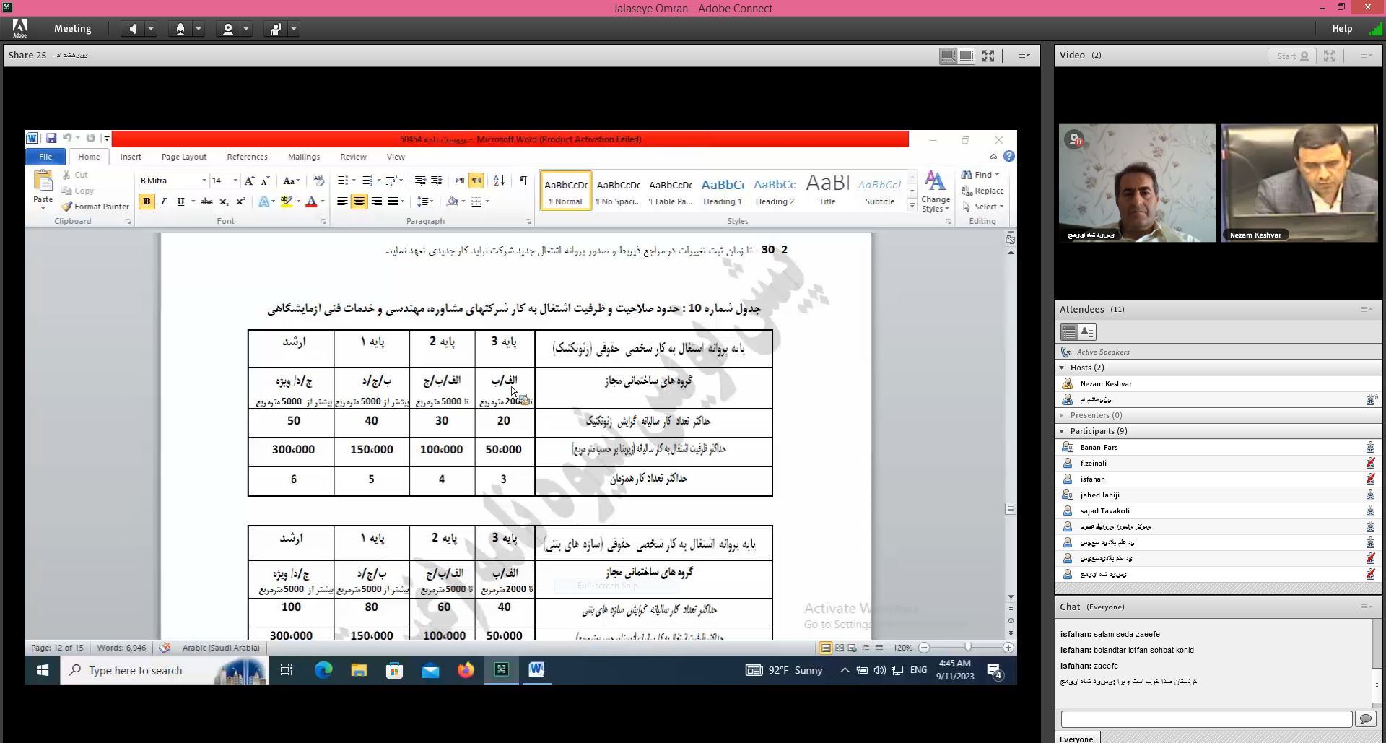Open Microsoft Edge from taskbar
Viewport: 1386px width, 743px height.
point(323,670)
